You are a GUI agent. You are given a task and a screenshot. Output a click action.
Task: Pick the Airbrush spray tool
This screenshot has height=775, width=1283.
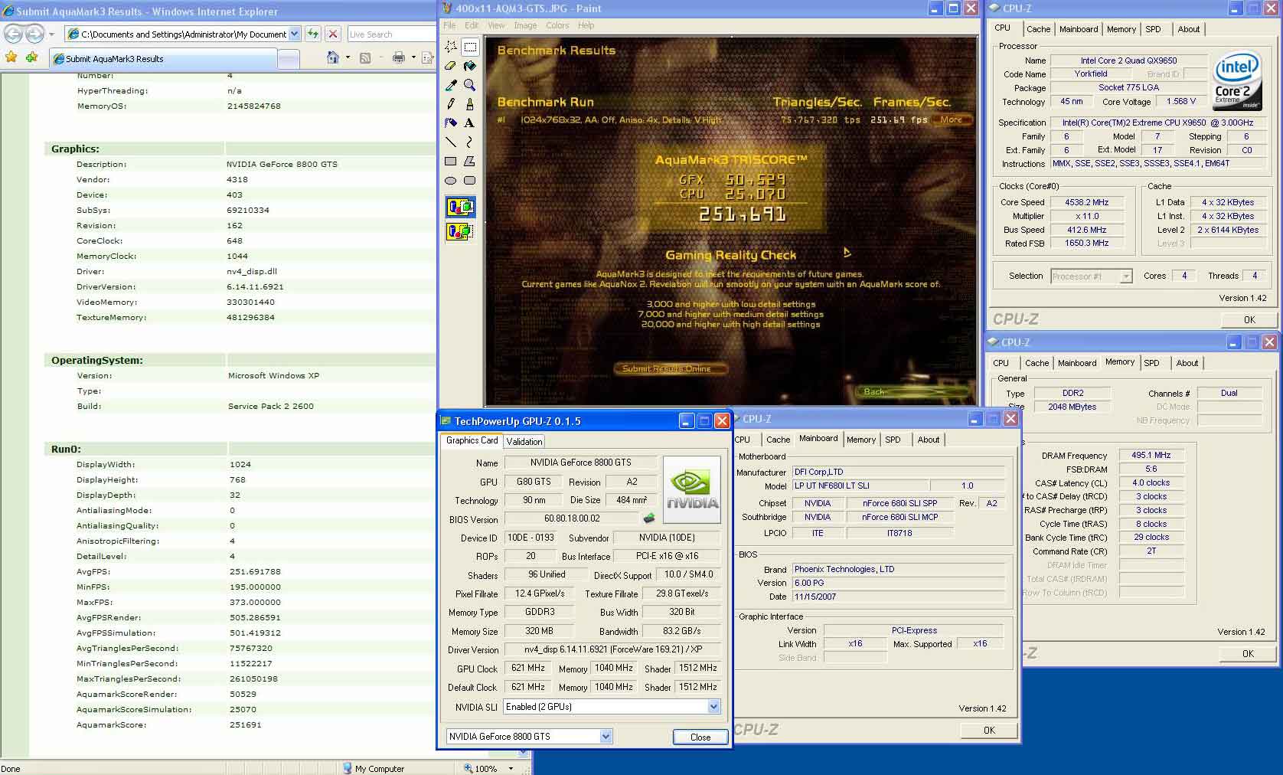451,123
